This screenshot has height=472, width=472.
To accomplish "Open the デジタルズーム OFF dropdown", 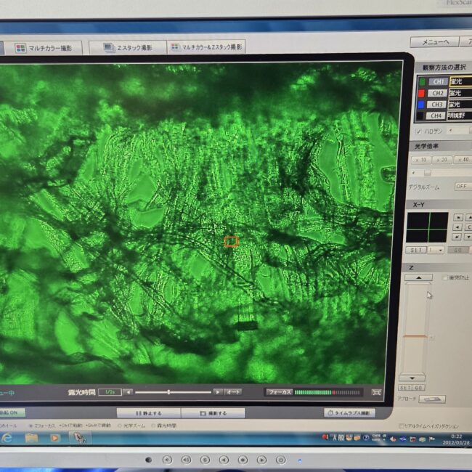I will pos(462,187).
